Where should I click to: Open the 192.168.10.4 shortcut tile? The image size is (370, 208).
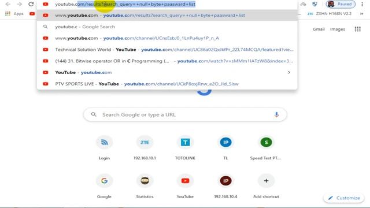tap(225, 186)
